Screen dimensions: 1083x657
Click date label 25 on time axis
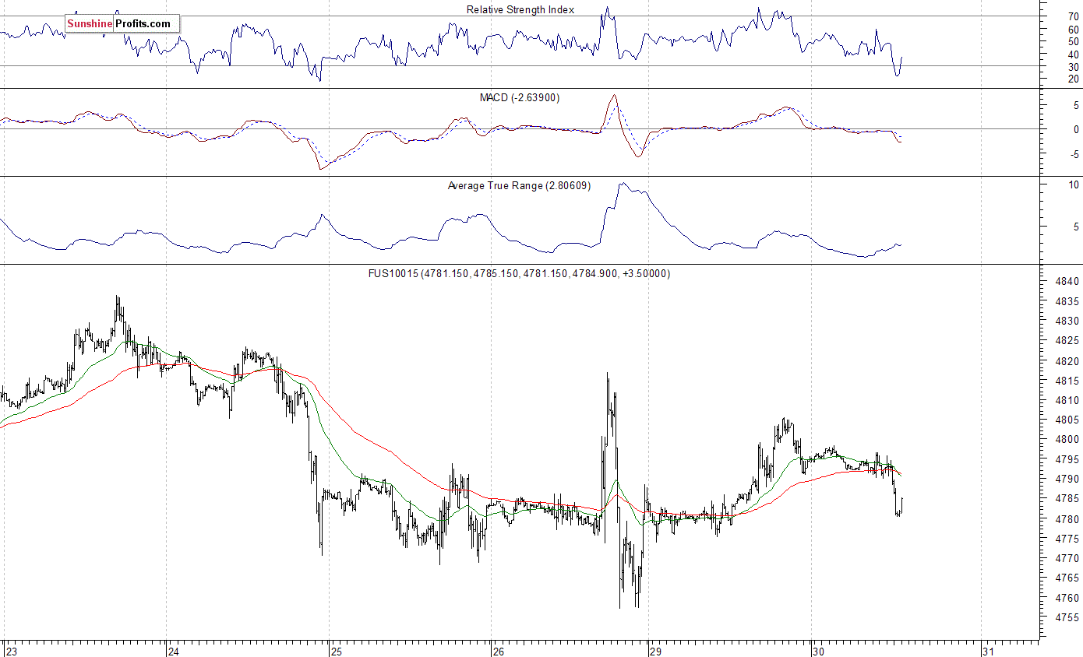(337, 651)
